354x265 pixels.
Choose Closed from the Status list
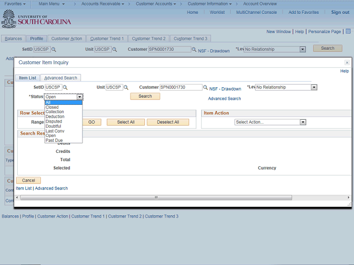[52, 107]
